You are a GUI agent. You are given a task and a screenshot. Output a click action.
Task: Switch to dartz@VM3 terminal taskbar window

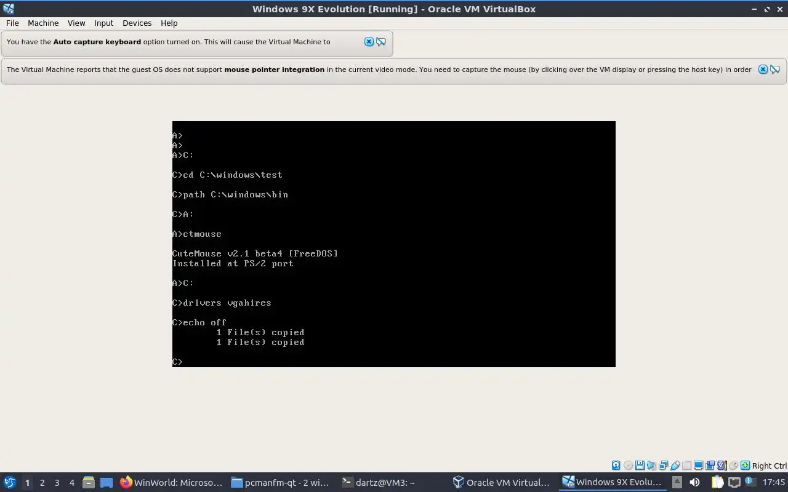pyautogui.click(x=392, y=482)
